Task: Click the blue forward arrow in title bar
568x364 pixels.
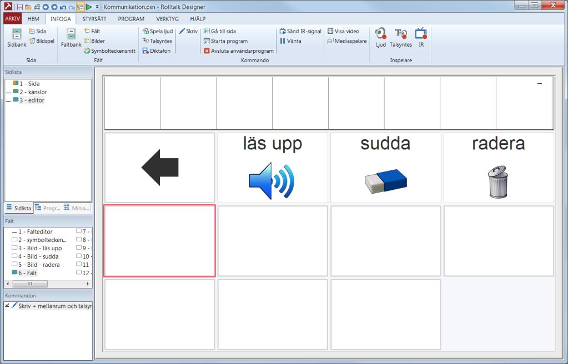Action: [54, 7]
